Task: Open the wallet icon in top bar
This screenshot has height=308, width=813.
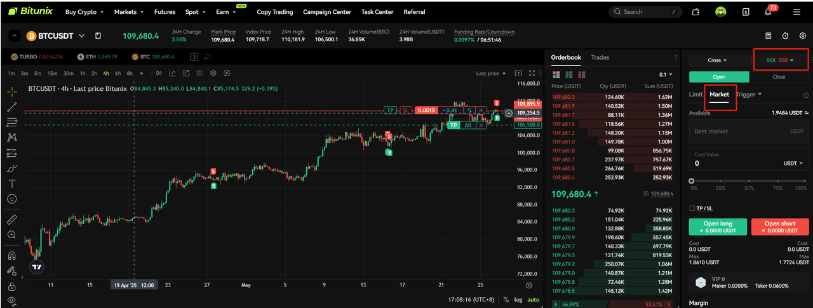Action: [695, 12]
